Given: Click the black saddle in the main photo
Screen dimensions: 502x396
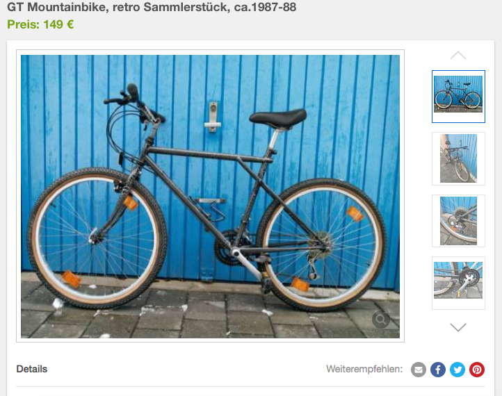Looking at the screenshot, I should pos(278,117).
